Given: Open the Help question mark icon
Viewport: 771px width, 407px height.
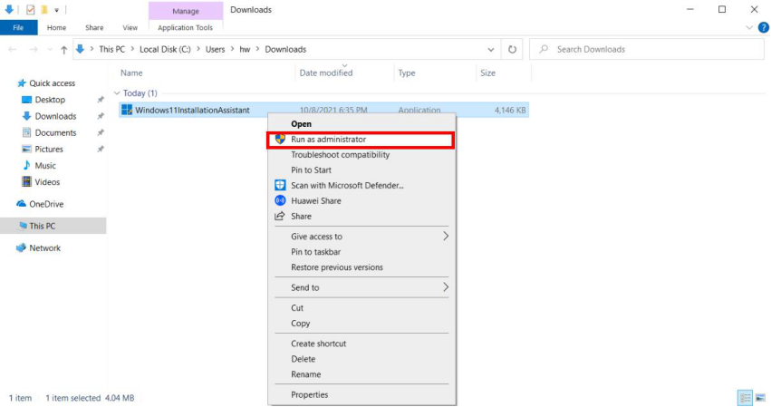Looking at the screenshot, I should tap(762, 28).
